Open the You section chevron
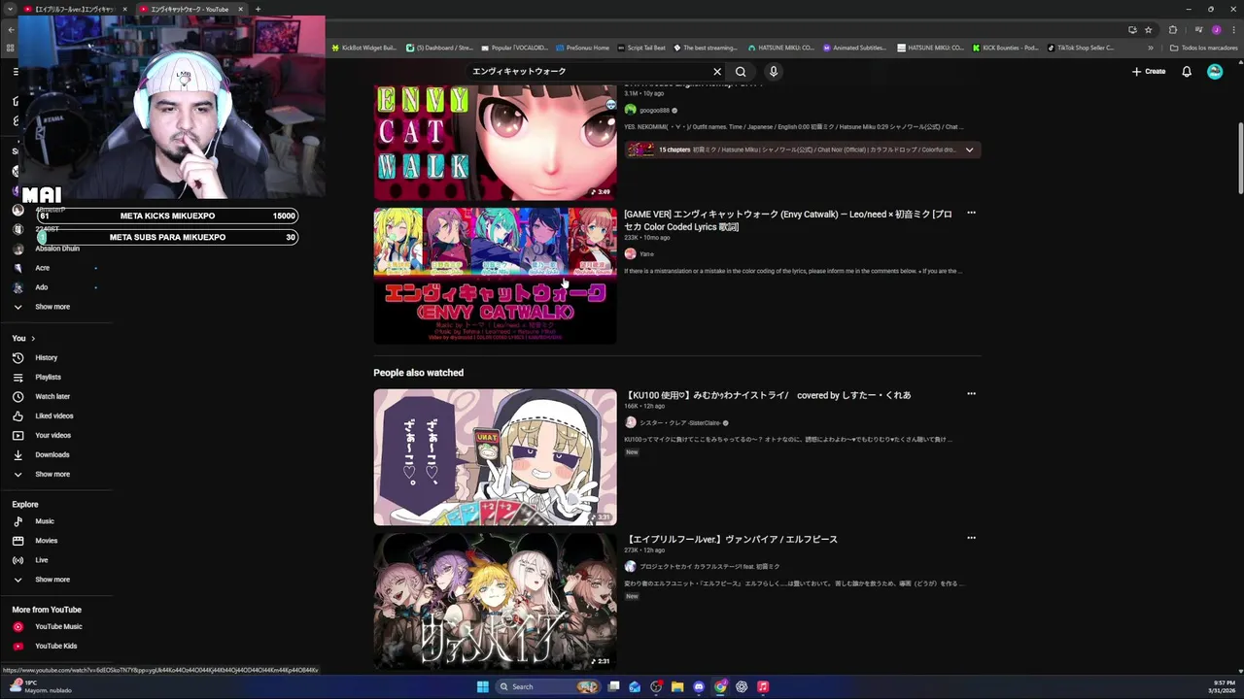Viewport: 1244px width, 699px height. [33, 338]
